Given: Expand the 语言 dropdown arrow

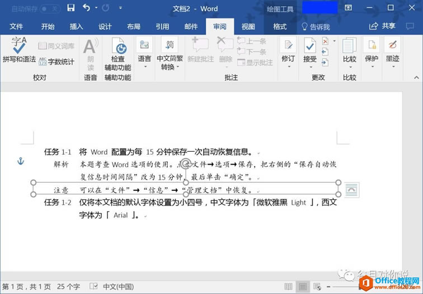Looking at the screenshot, I should (145, 67).
